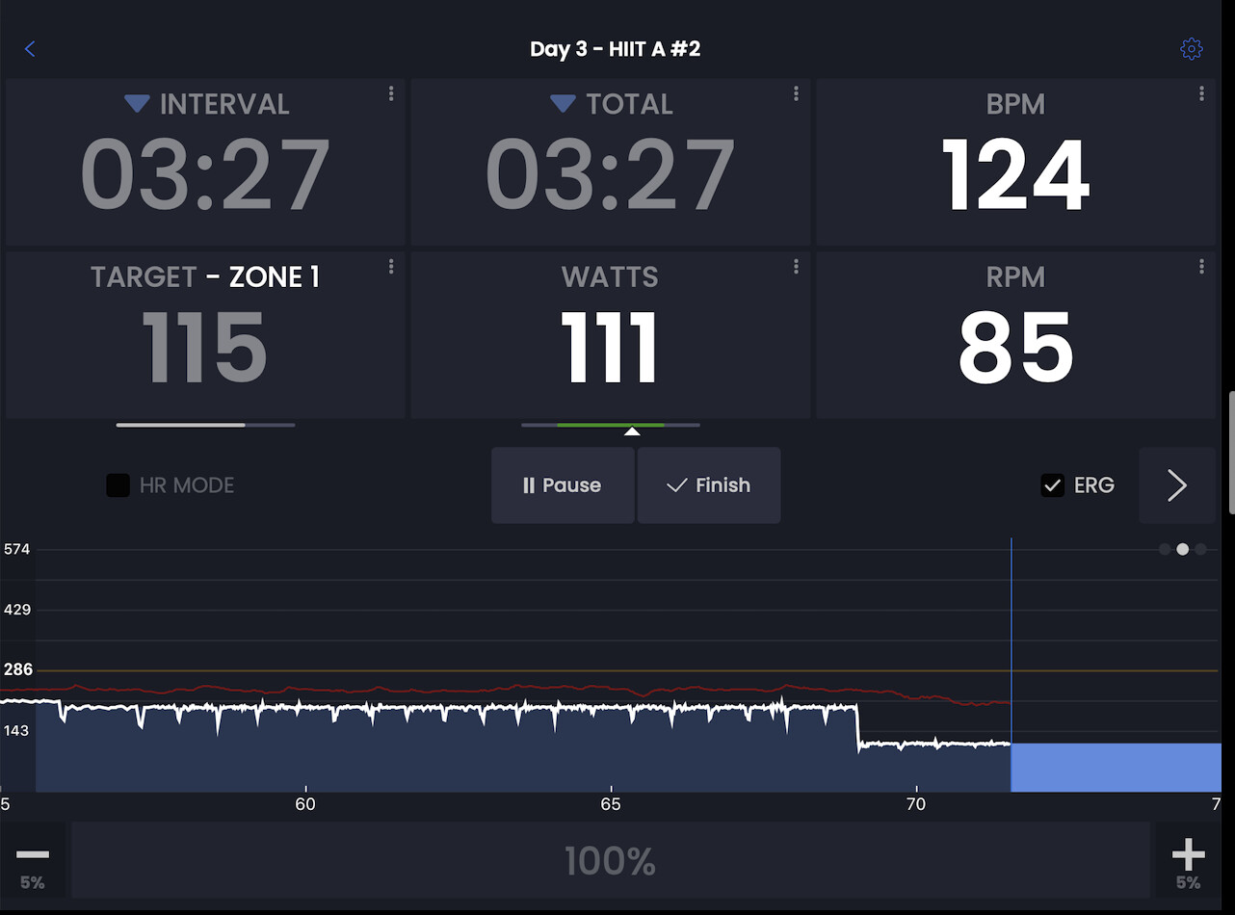
Task: Open TARGET tile three-dot menu
Action: pyautogui.click(x=391, y=267)
